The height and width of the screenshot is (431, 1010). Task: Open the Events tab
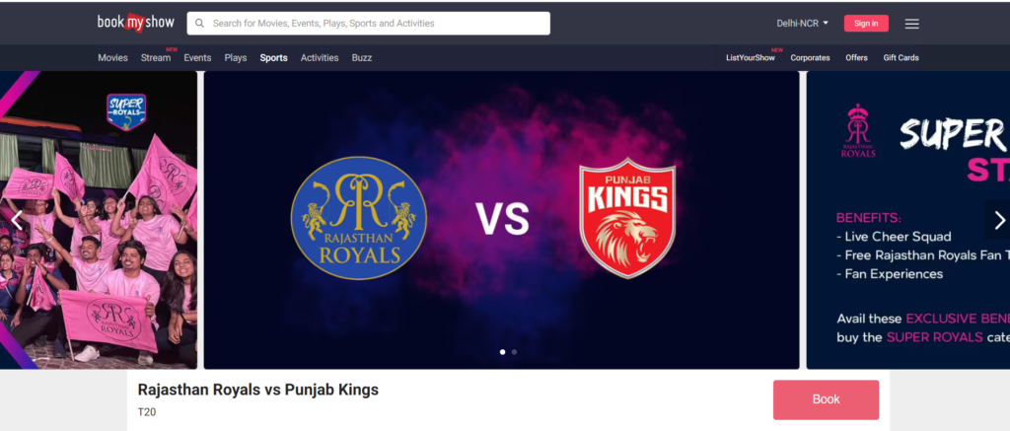coord(197,58)
